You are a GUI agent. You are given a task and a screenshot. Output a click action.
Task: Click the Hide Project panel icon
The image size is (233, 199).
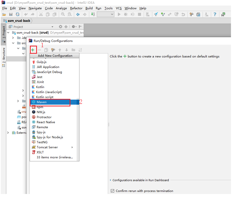tap(80, 27)
